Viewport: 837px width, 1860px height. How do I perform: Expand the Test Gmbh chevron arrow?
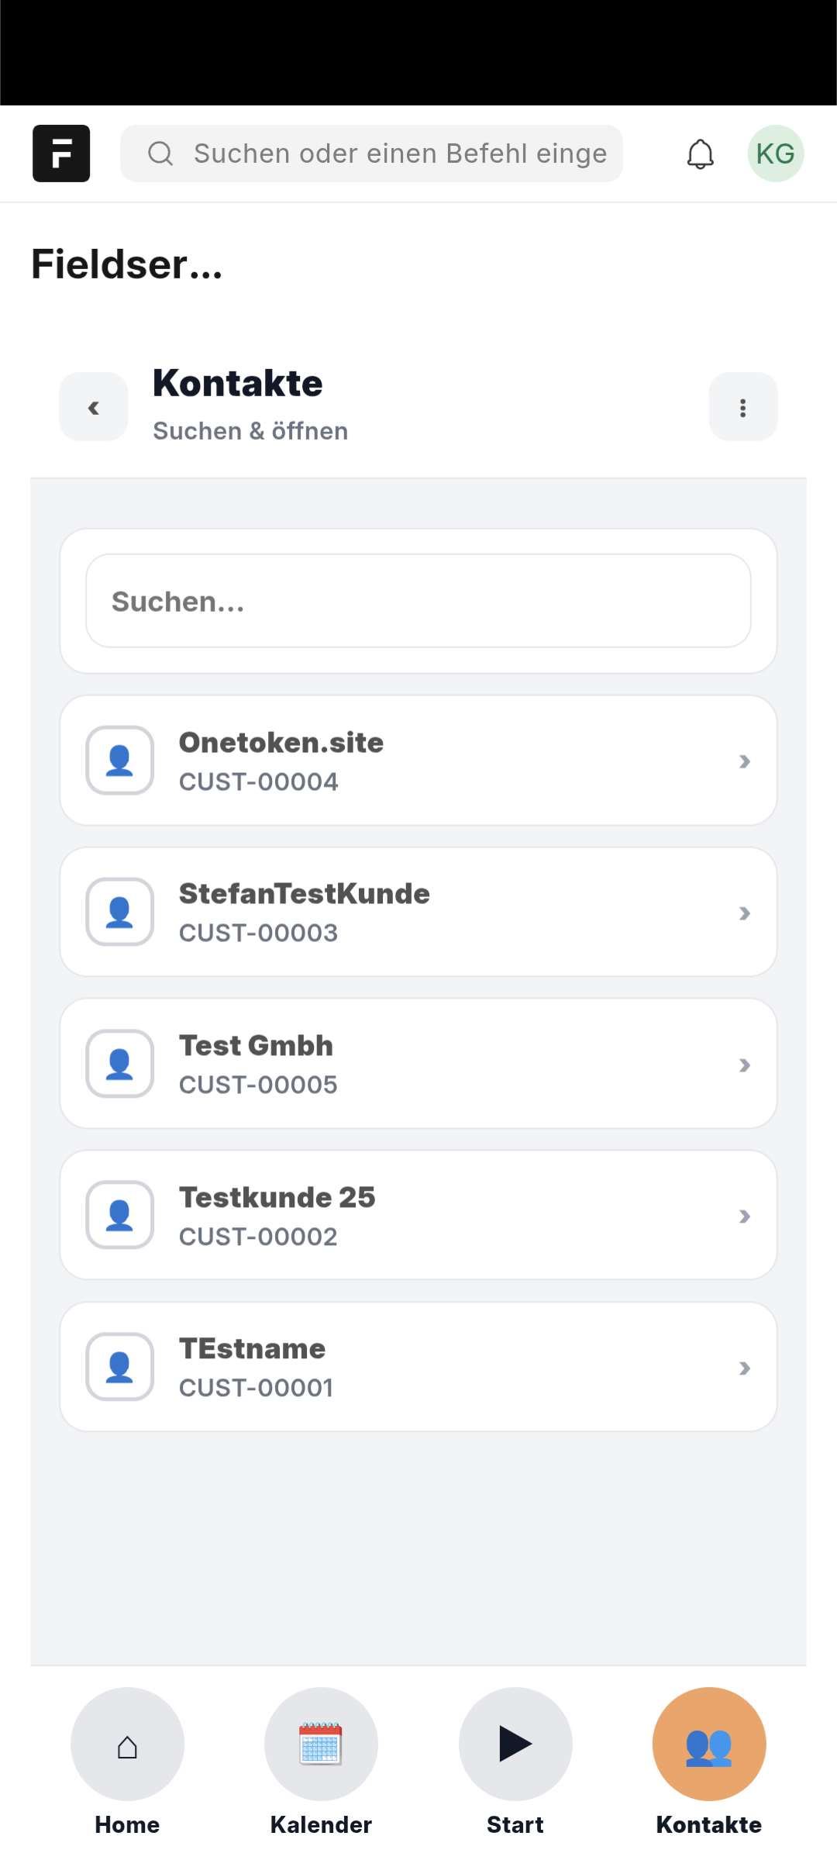(745, 1065)
